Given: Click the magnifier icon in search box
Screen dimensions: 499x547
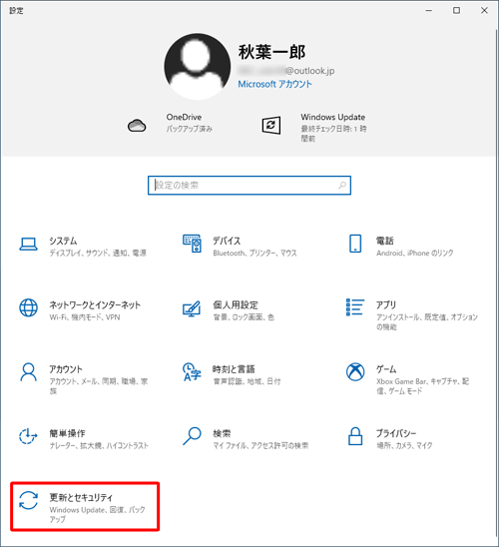Looking at the screenshot, I should (x=342, y=186).
